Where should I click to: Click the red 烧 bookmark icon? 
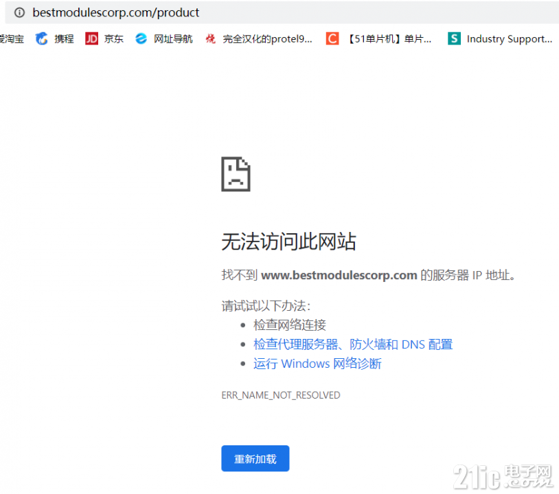[x=210, y=38]
